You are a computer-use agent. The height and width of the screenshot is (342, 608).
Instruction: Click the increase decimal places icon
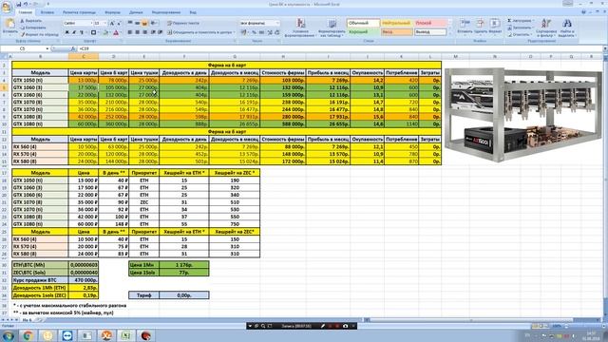click(x=270, y=32)
